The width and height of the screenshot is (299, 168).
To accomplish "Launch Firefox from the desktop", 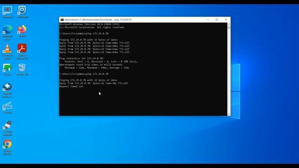I will point(22,31).
